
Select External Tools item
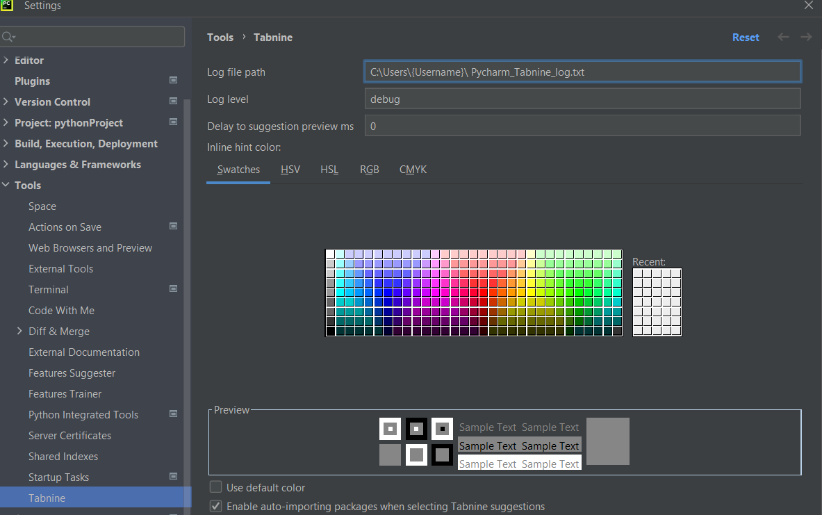pos(61,268)
